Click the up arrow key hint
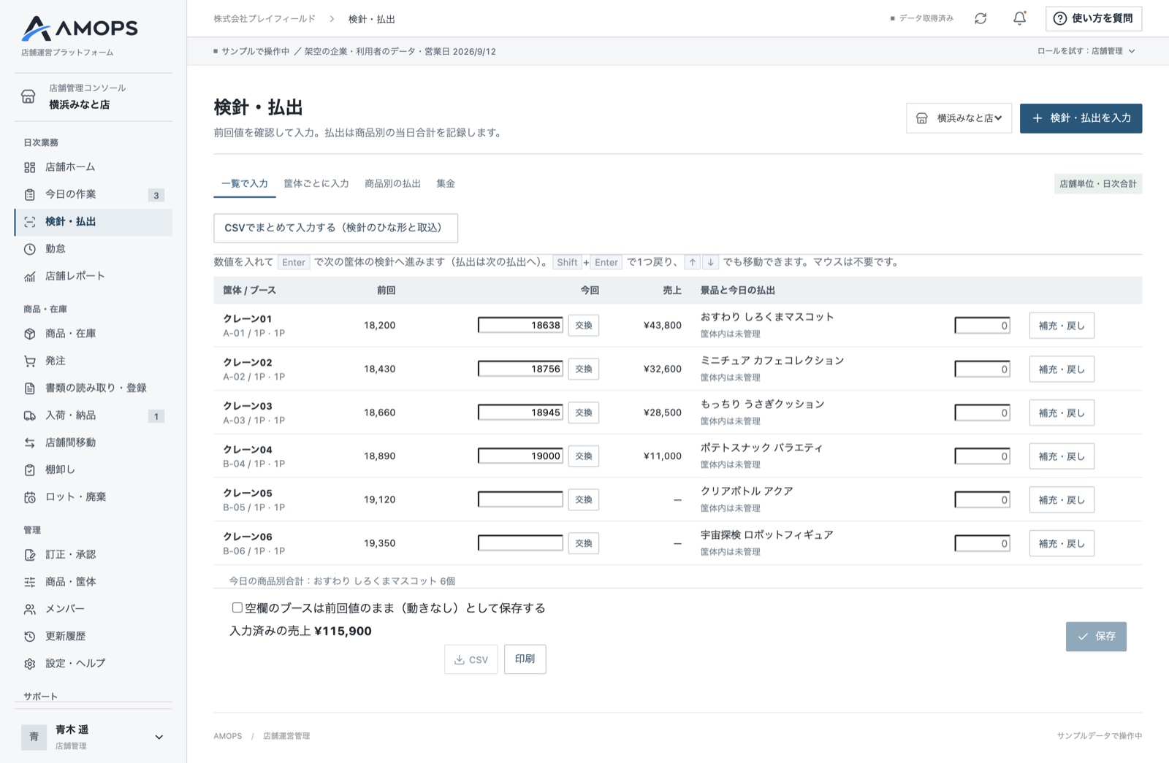The image size is (1169, 763). 693,262
